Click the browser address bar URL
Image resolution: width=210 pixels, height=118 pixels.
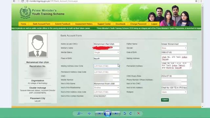pyautogui.click(x=53, y=1)
